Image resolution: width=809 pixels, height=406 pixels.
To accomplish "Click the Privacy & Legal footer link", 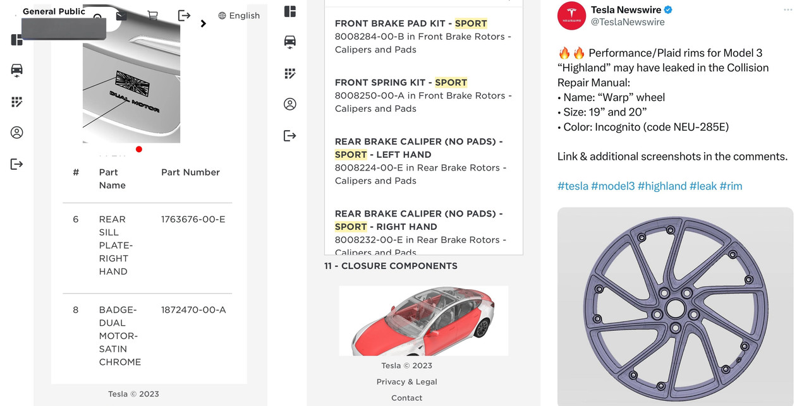I will point(406,382).
